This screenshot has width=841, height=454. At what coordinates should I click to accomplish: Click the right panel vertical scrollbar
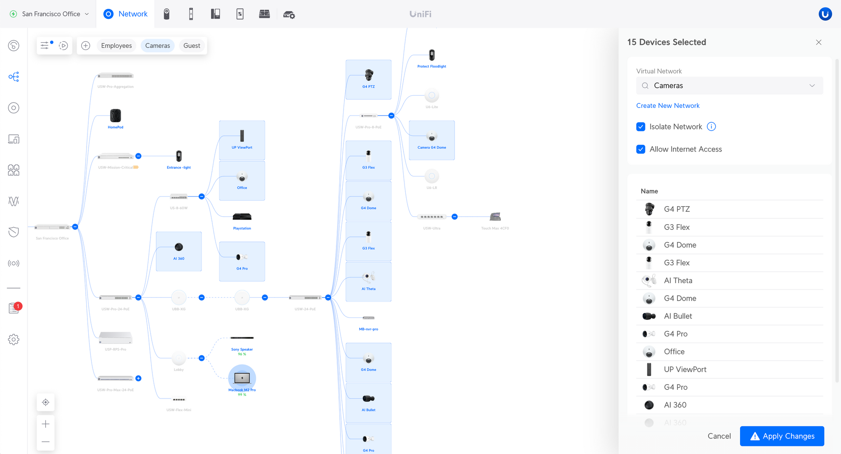(x=837, y=220)
